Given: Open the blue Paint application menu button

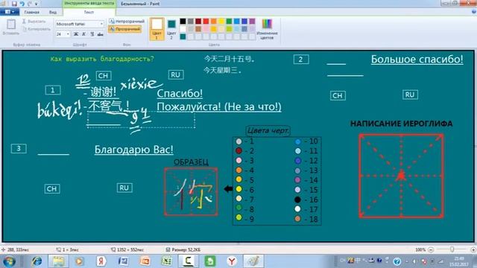Looking at the screenshot, I should click(10, 12).
